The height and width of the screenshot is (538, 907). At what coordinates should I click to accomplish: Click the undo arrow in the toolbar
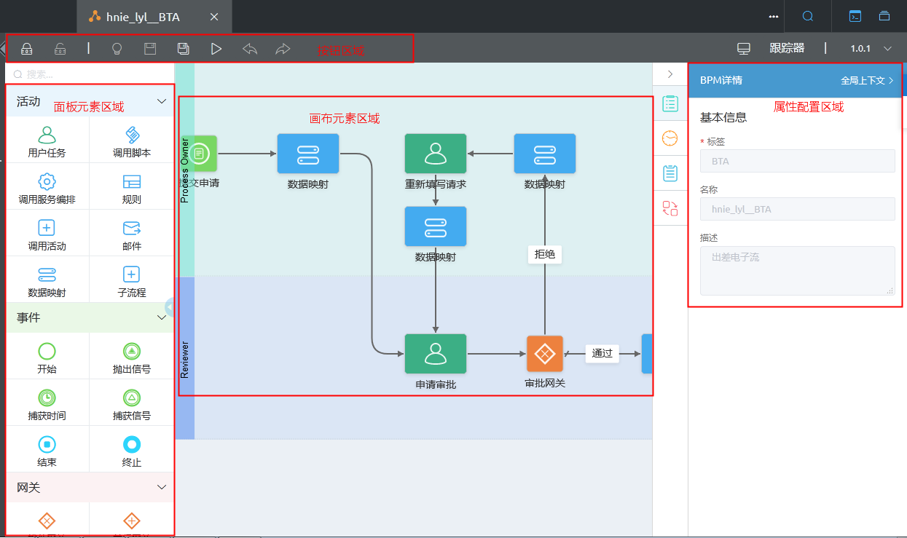click(250, 49)
